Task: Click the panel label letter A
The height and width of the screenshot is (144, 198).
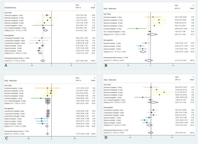Action: (6, 65)
